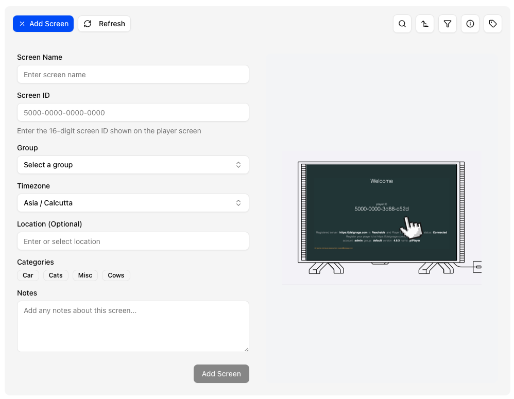
Task: Open the Select a group dropdown
Action: 133,165
